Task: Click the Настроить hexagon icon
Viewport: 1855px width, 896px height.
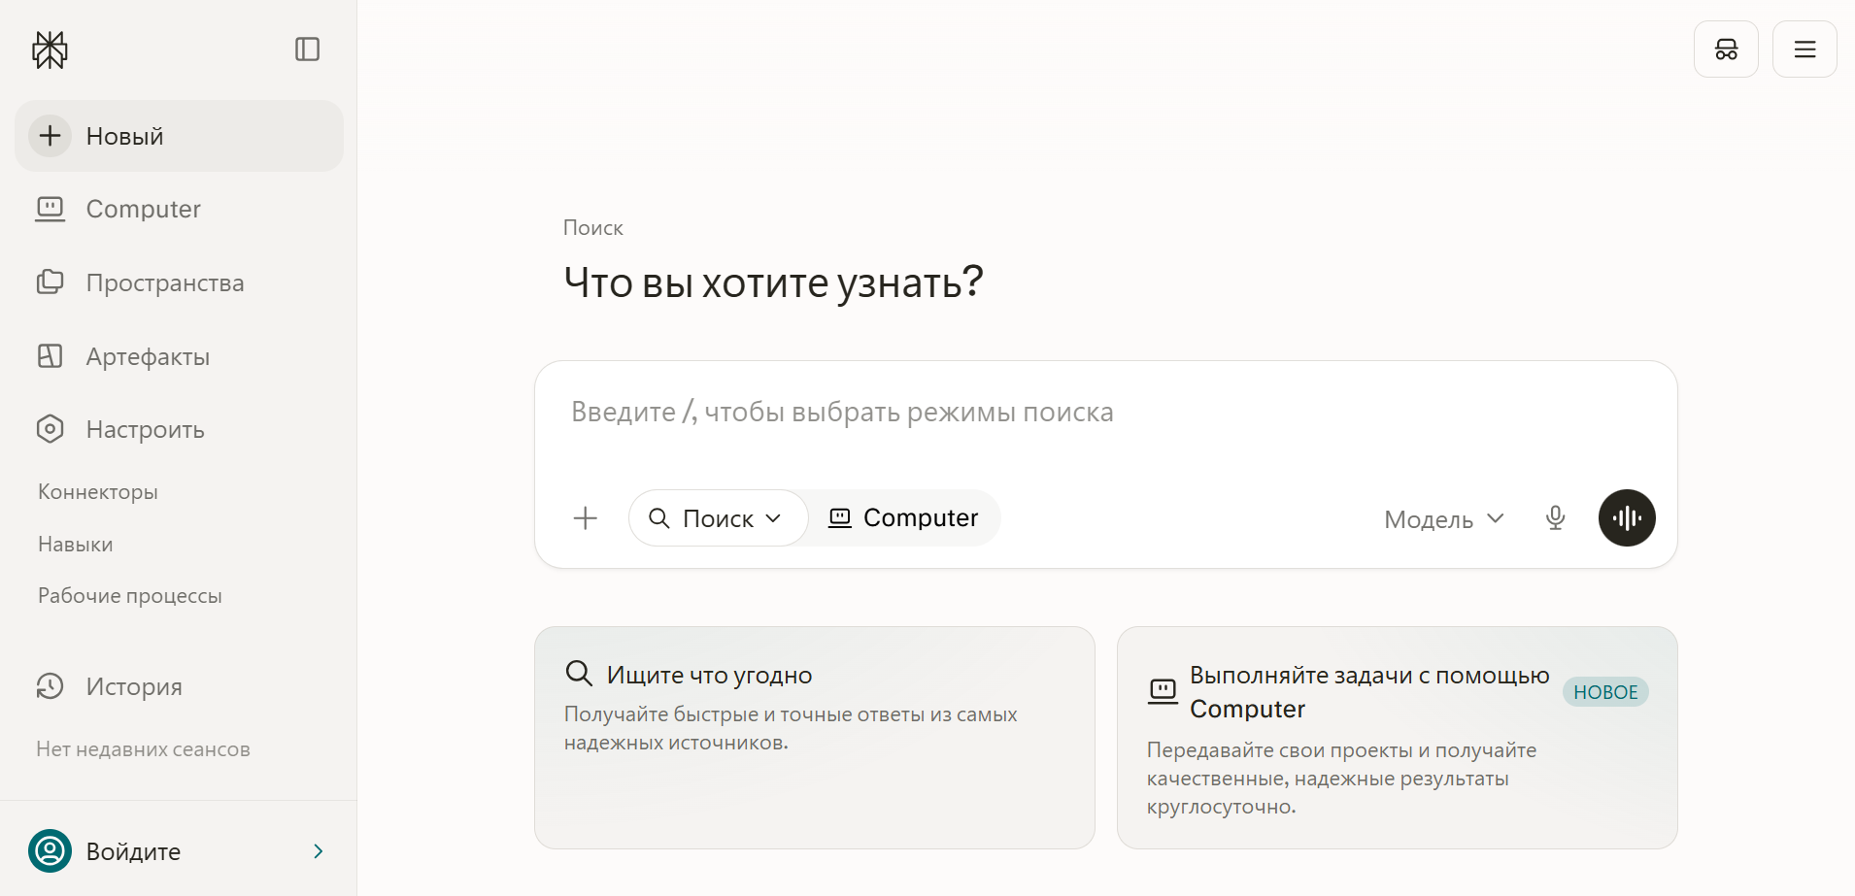Action: pyautogui.click(x=50, y=429)
